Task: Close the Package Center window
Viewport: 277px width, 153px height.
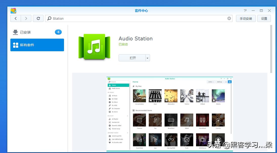Action: (269, 11)
